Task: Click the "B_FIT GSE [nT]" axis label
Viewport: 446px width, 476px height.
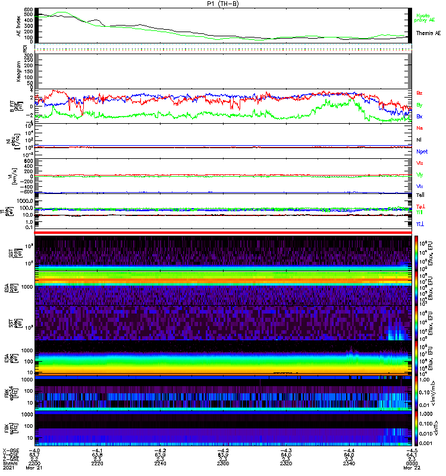Action: point(16,107)
